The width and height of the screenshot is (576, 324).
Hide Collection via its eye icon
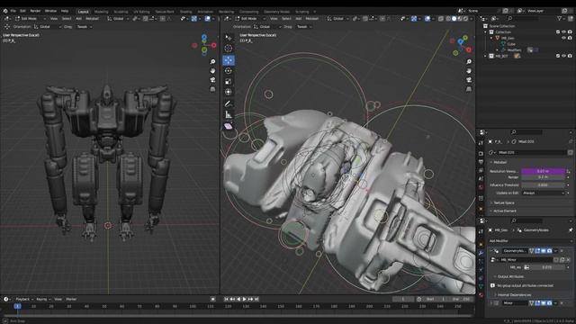[564, 32]
